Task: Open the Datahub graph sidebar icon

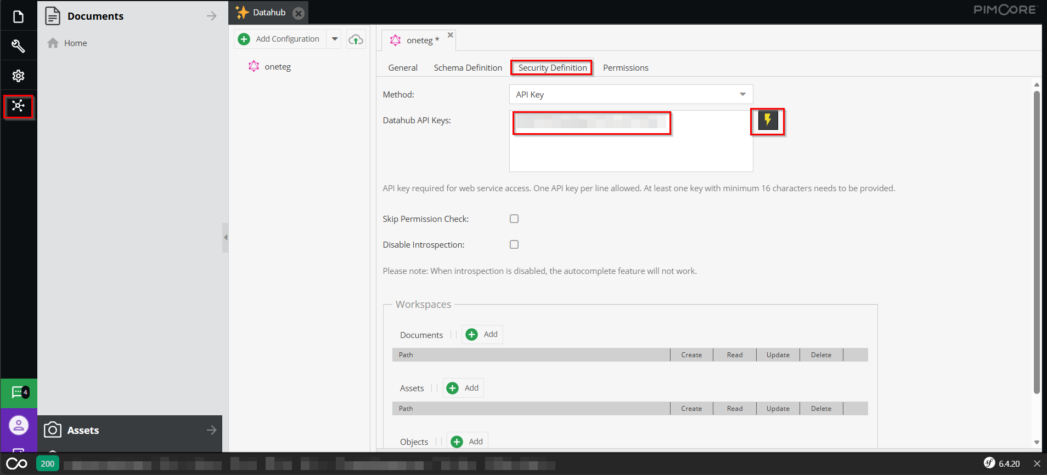Action: click(x=18, y=106)
